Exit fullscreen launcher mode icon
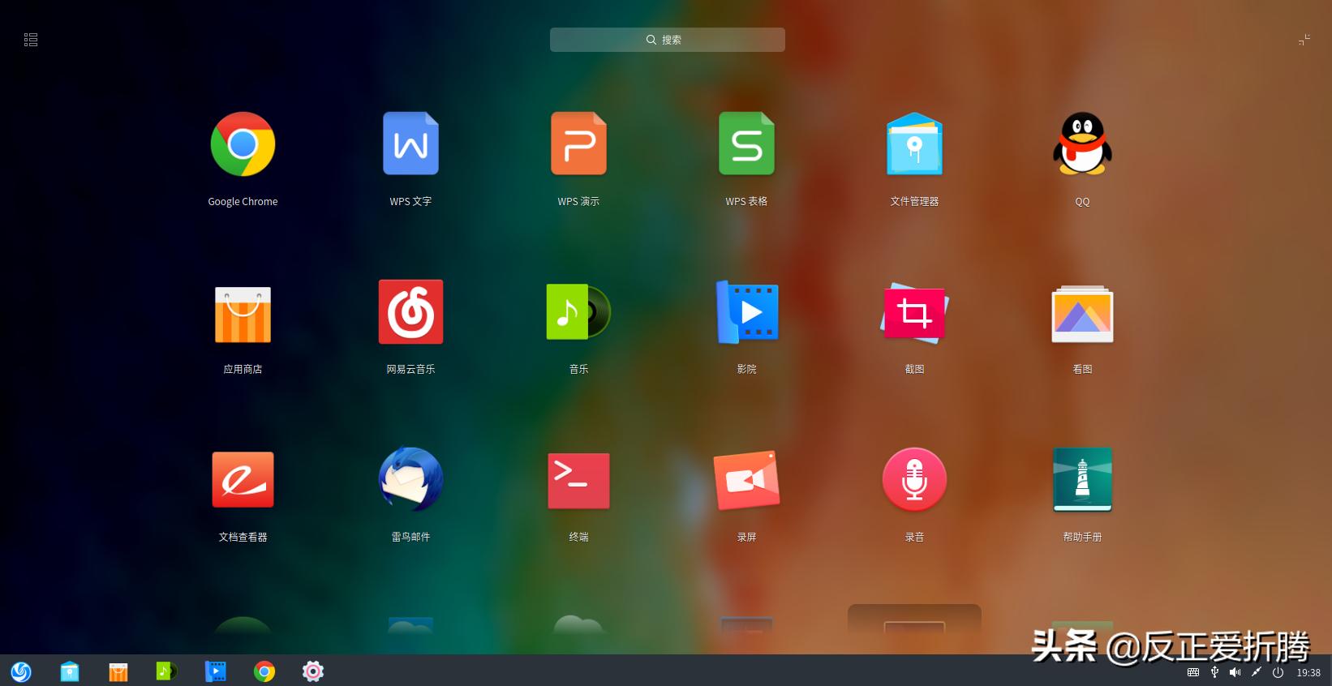Screen dimensions: 1332x686 (x=1304, y=40)
